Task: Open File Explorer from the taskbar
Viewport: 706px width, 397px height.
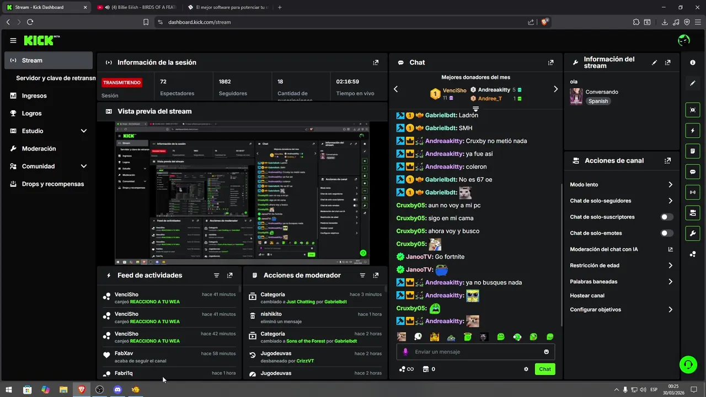Action: point(63,390)
